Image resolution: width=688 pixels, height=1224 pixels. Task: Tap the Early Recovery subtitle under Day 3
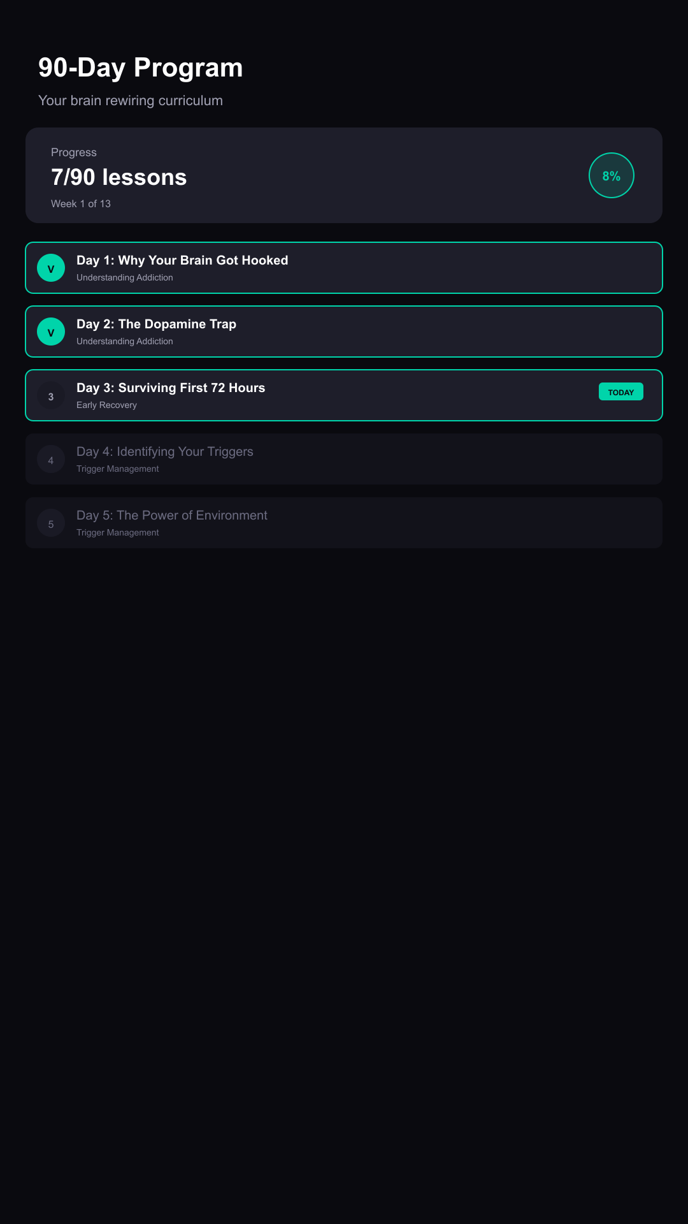(x=106, y=405)
